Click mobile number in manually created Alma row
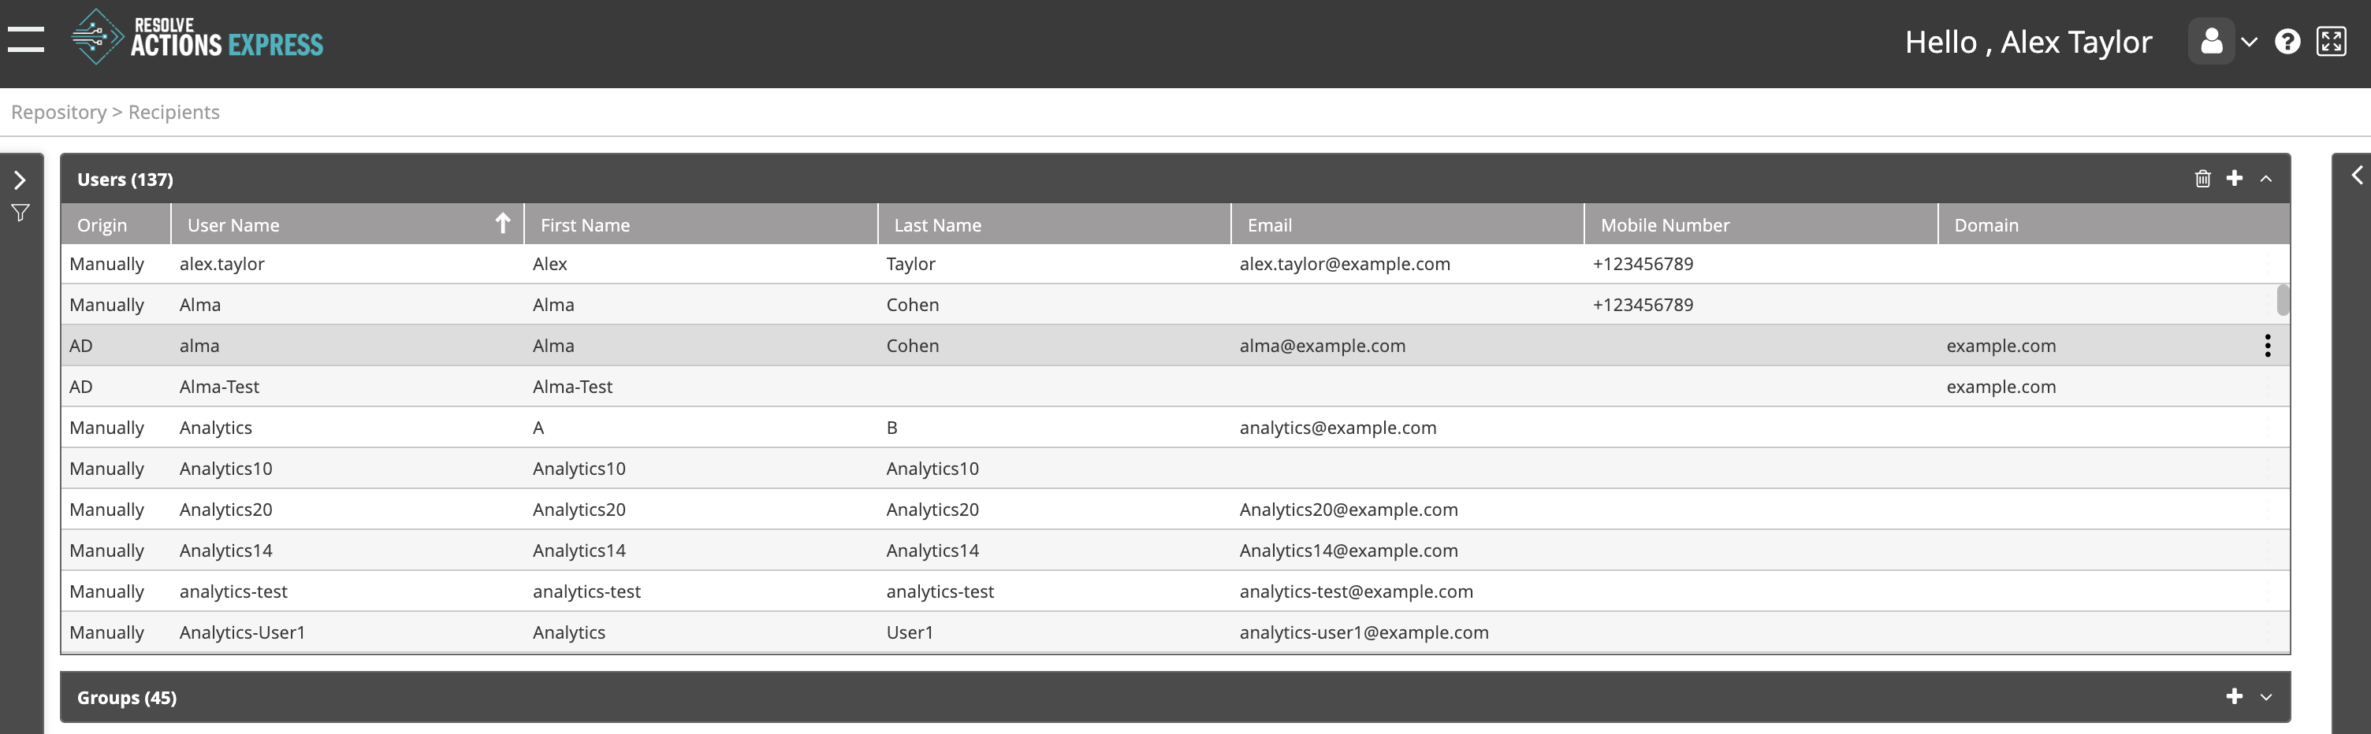The height and width of the screenshot is (734, 2371). pyautogui.click(x=1642, y=305)
